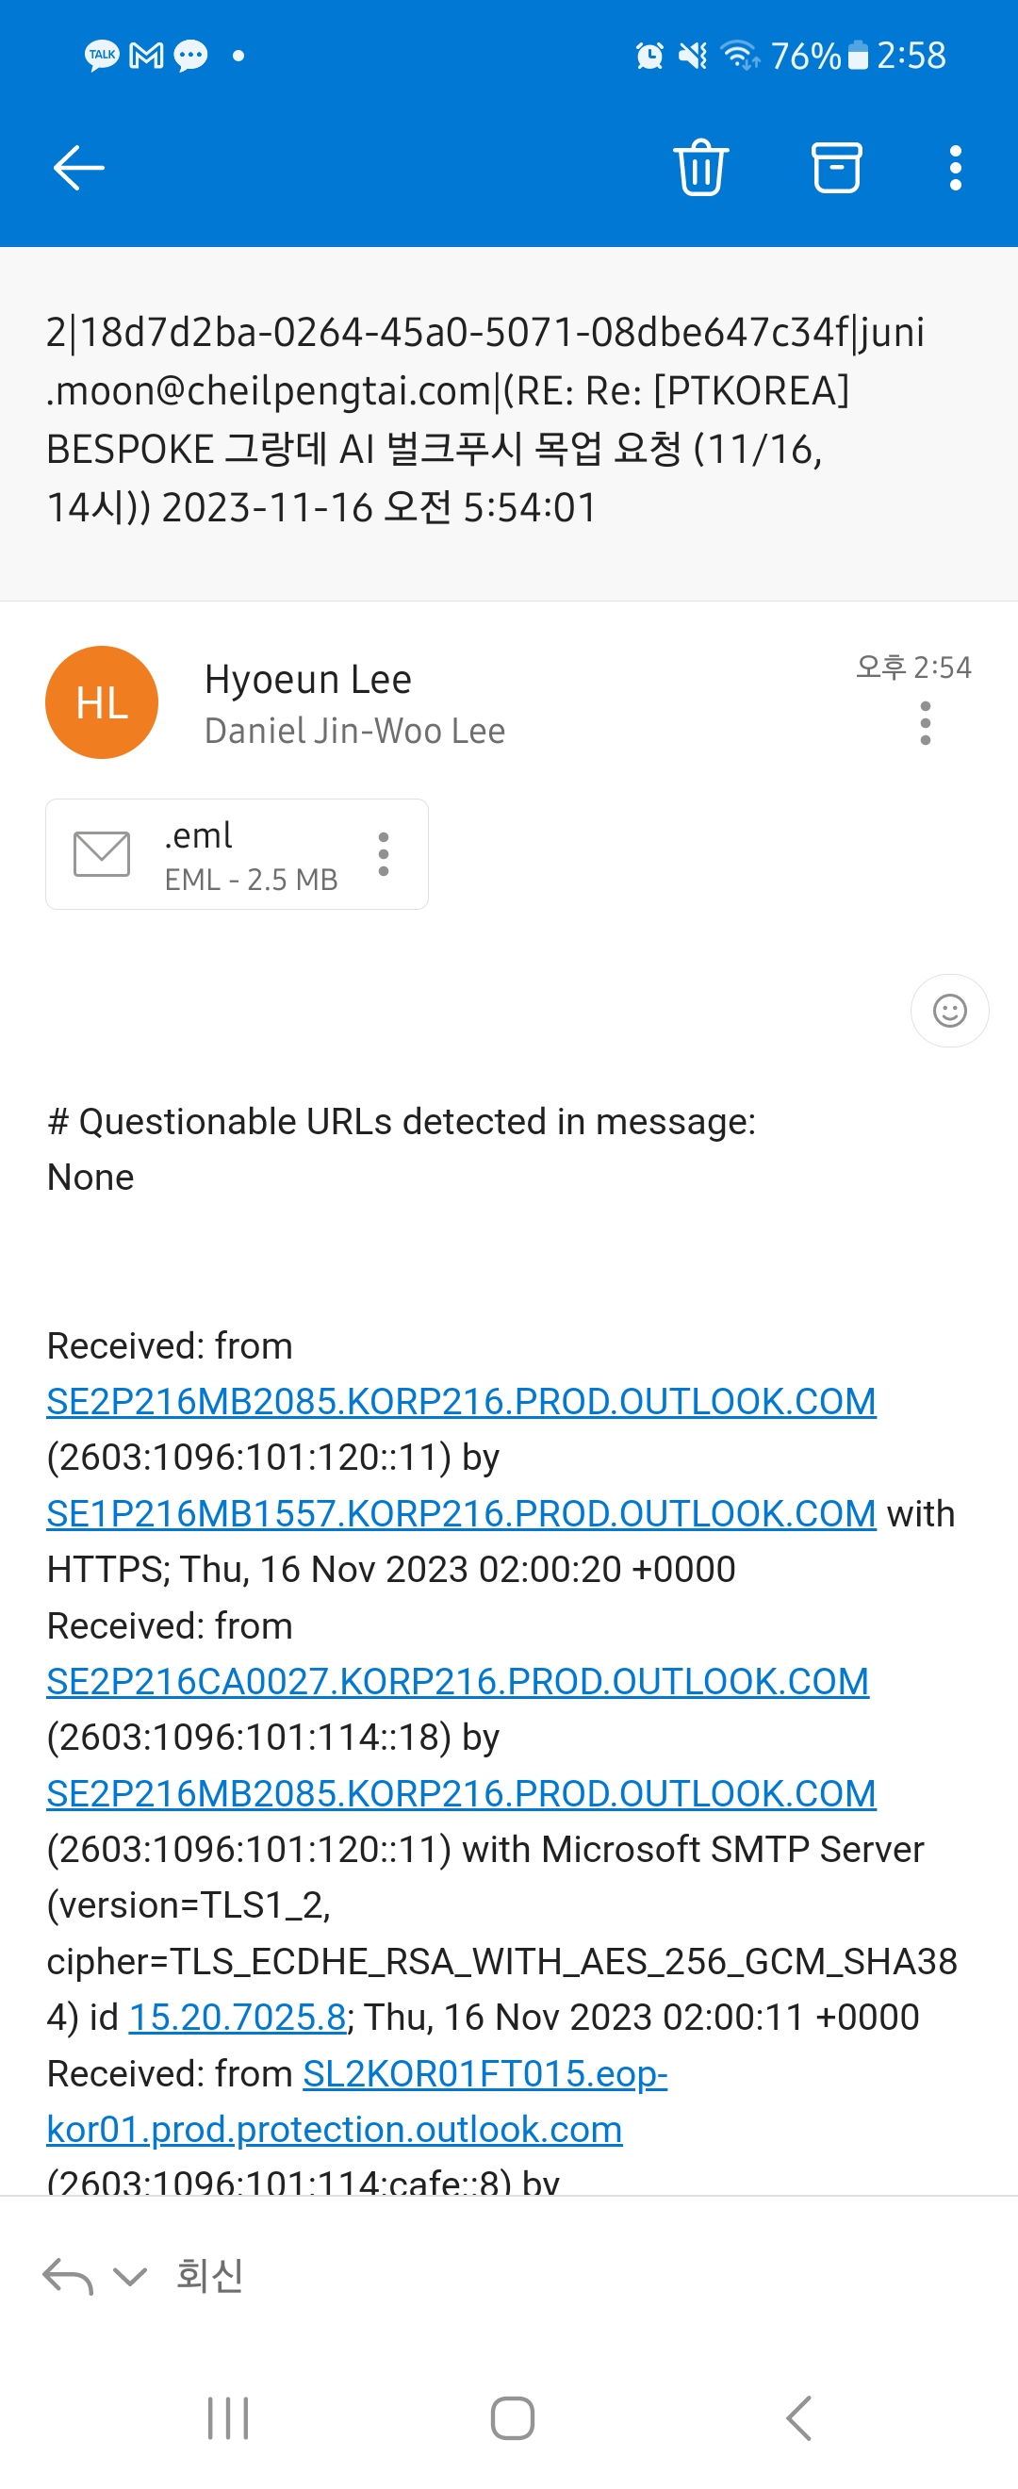Open the SE2P216CA0027.KORP216.PROD.OUTLOOK.COM link
Viewport: 1018px width, 2489px height.
point(457,1682)
